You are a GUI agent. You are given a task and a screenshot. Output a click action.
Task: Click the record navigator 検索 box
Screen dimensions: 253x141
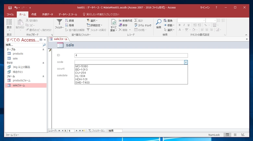[115, 131]
